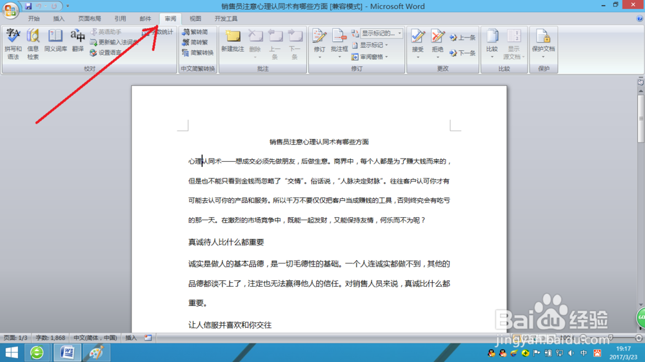The width and height of the screenshot is (645, 362).
Task: Open 保护文档 protect document menu
Action: (543, 44)
